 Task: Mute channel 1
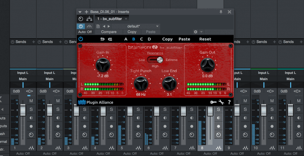coord(31,101)
